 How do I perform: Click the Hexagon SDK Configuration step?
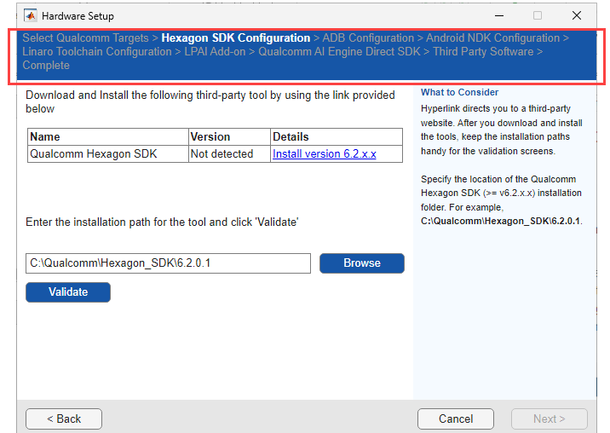click(x=235, y=38)
